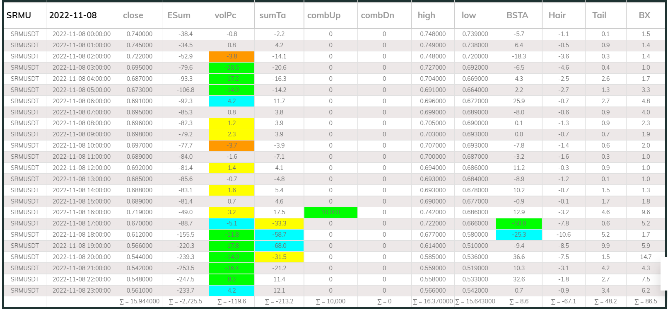Viewport: 668px width, 310px height.
Task: Click yellow volPc cell 3.2
Action: (232, 212)
